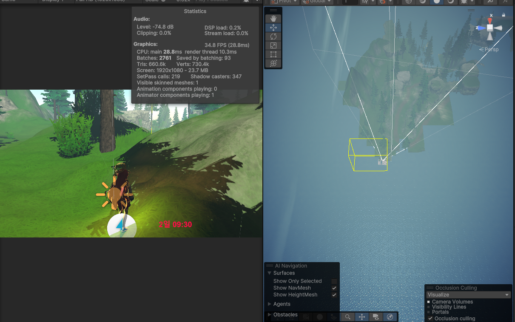The image size is (515, 322).
Task: Collapse the Surfaces section
Action: (269, 273)
